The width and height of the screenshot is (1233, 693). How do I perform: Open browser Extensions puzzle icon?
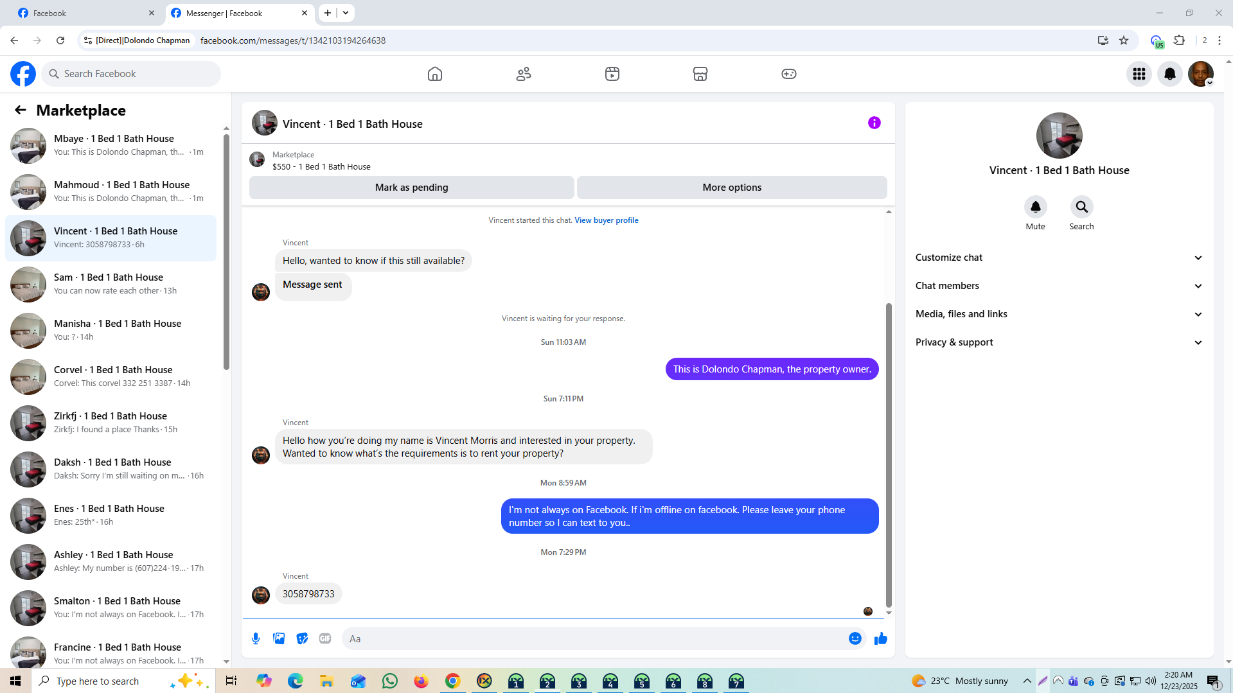click(x=1179, y=40)
